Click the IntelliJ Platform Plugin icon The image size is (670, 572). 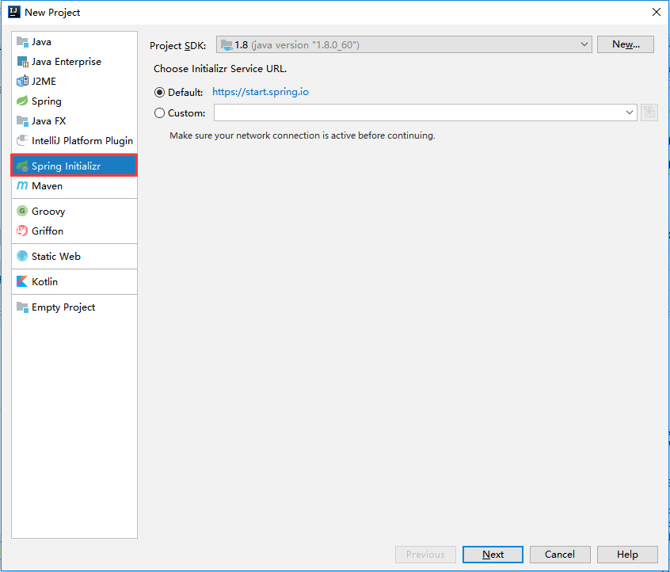(x=22, y=140)
